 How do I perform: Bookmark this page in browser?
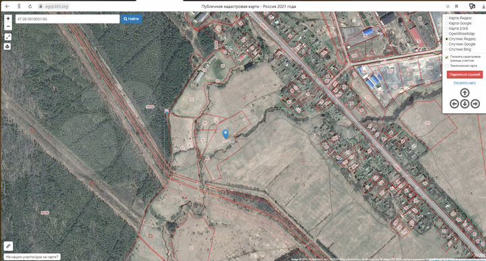click(x=456, y=6)
